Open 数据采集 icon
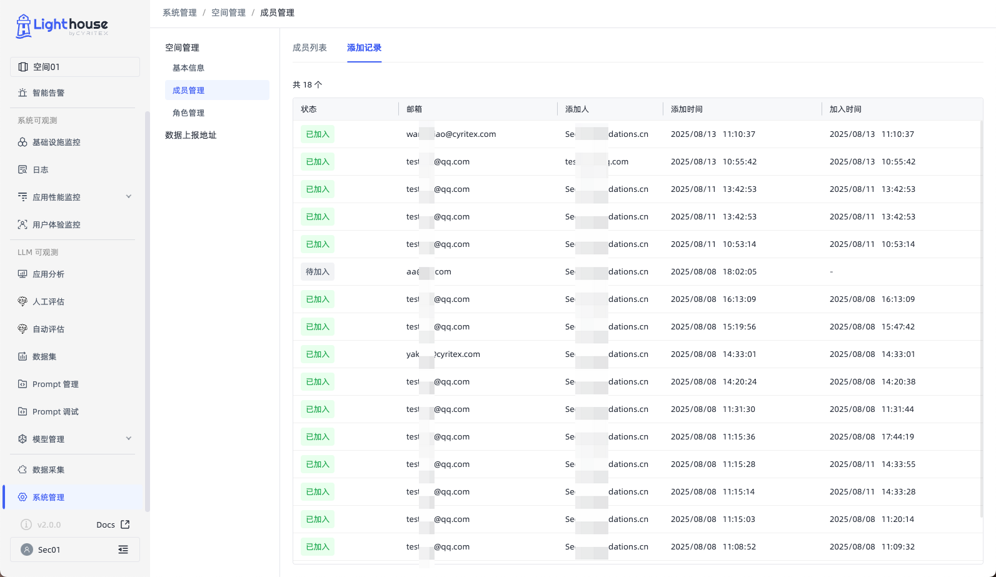The width and height of the screenshot is (996, 577). pyautogui.click(x=23, y=469)
